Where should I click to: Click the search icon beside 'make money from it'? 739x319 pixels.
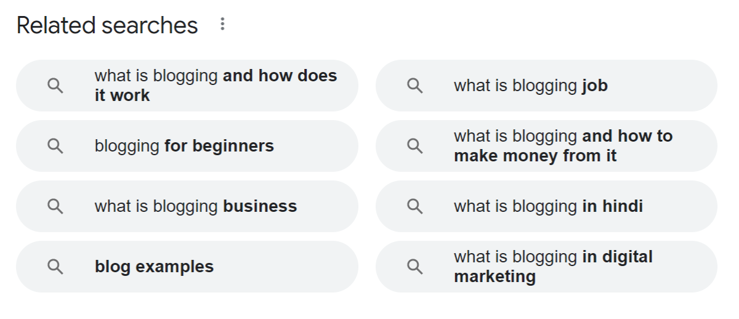pos(415,146)
